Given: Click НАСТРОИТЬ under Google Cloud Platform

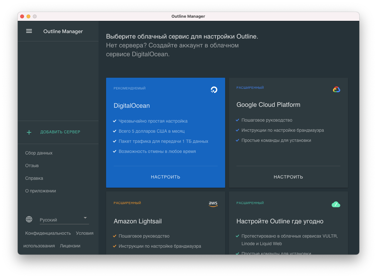Looking at the screenshot, I should click(288, 177).
